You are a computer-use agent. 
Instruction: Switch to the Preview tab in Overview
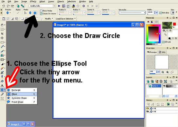tap(152, 52)
